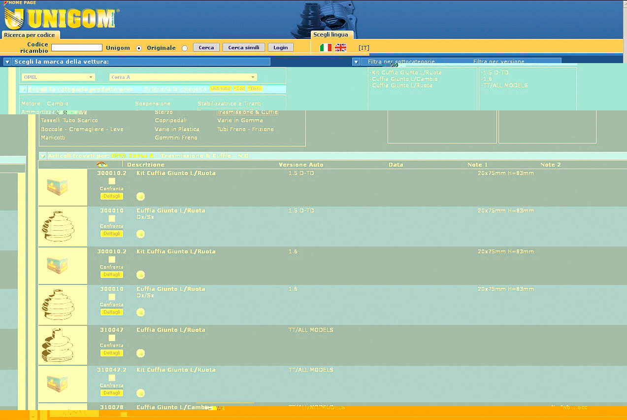Open the Corsa A model dropdown
Viewport: 627px width, 420px height.
coord(183,77)
